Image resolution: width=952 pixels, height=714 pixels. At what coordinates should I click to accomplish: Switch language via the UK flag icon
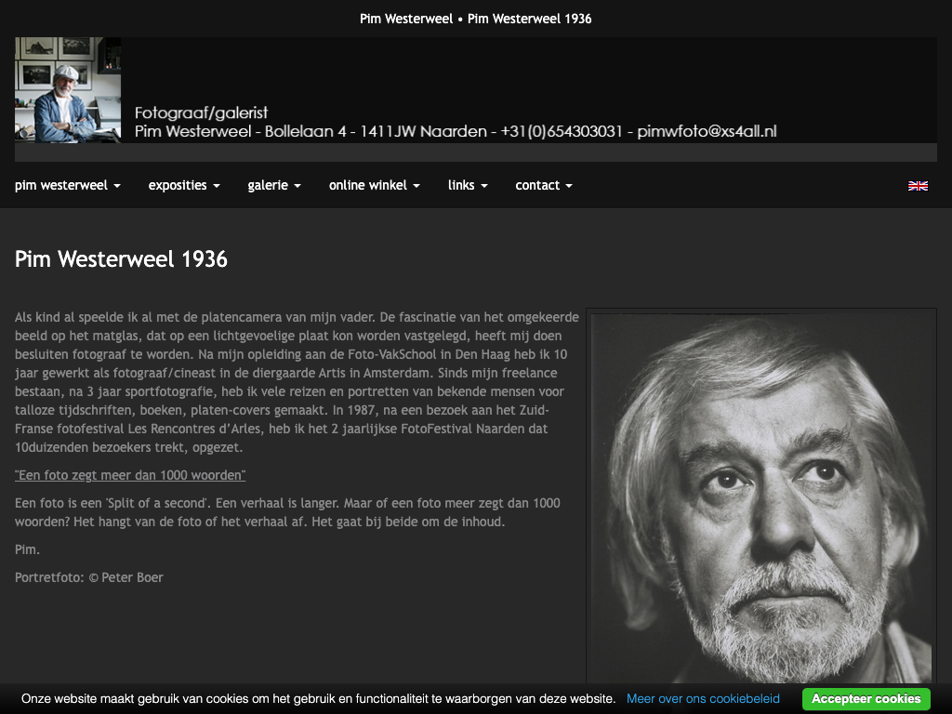(918, 186)
